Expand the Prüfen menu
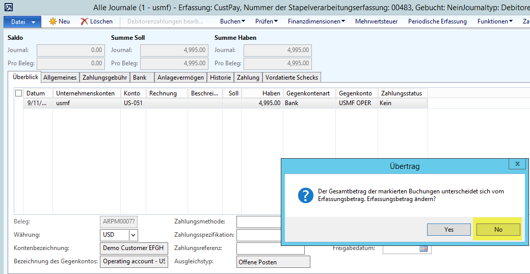Image resolution: width=530 pixels, height=274 pixels. (266, 21)
